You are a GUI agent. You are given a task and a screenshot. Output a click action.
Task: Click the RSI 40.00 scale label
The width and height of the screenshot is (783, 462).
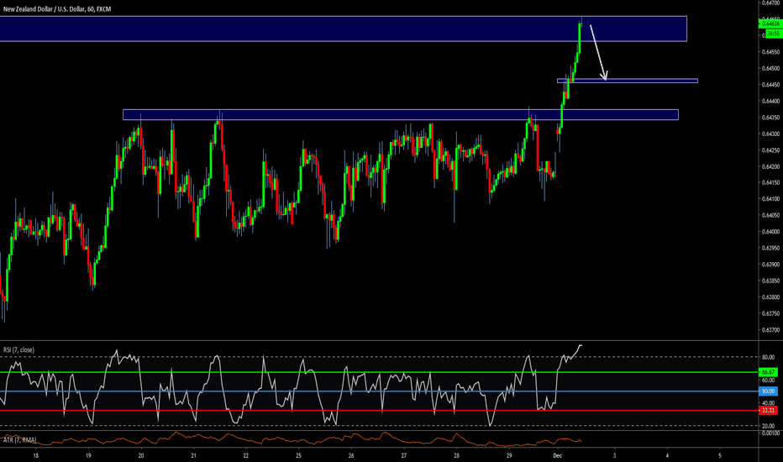click(769, 402)
